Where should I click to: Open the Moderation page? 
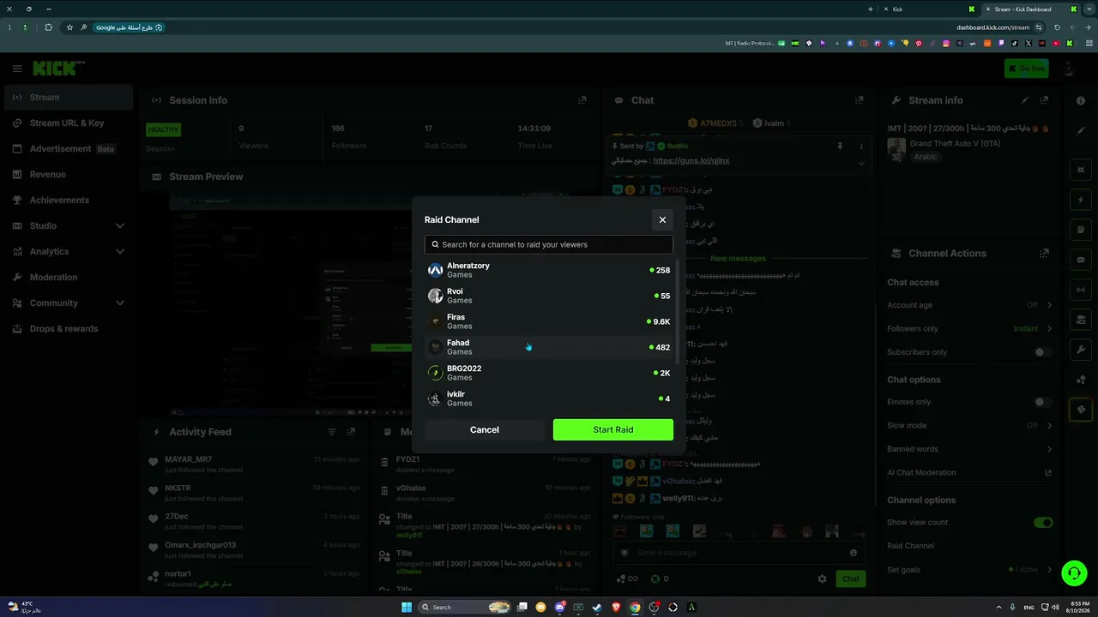pyautogui.click(x=69, y=277)
